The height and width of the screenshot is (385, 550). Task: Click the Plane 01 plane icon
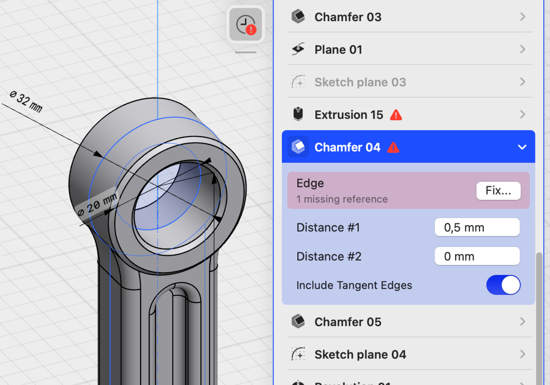coord(298,49)
